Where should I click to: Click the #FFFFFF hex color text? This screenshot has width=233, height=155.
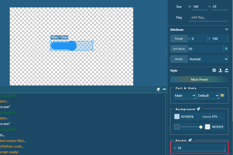pos(218,127)
